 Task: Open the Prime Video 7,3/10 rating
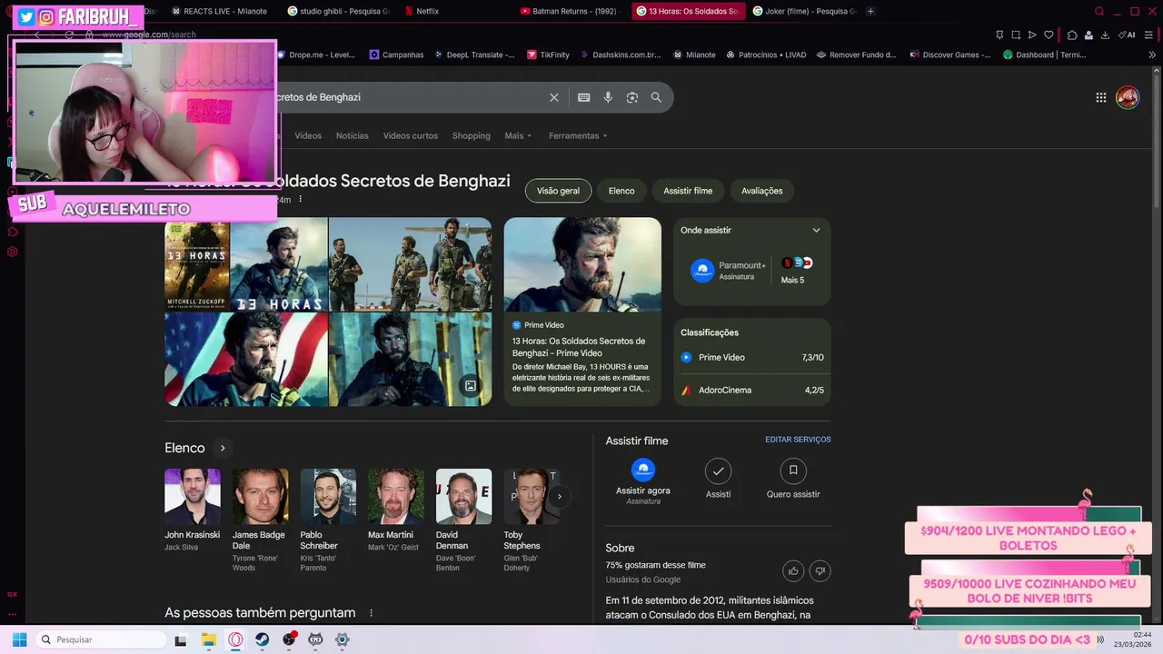click(x=752, y=358)
